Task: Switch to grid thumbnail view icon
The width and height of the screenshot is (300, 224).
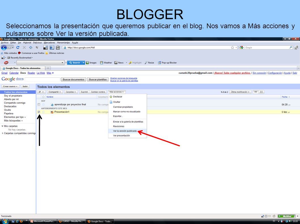Action: (261, 92)
